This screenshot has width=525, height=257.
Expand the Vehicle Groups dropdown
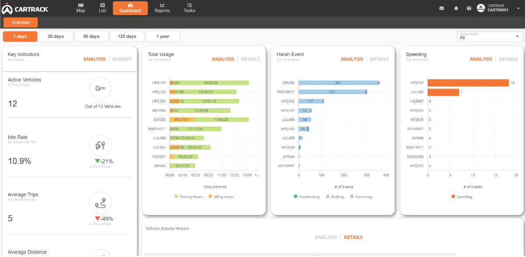[x=490, y=36]
